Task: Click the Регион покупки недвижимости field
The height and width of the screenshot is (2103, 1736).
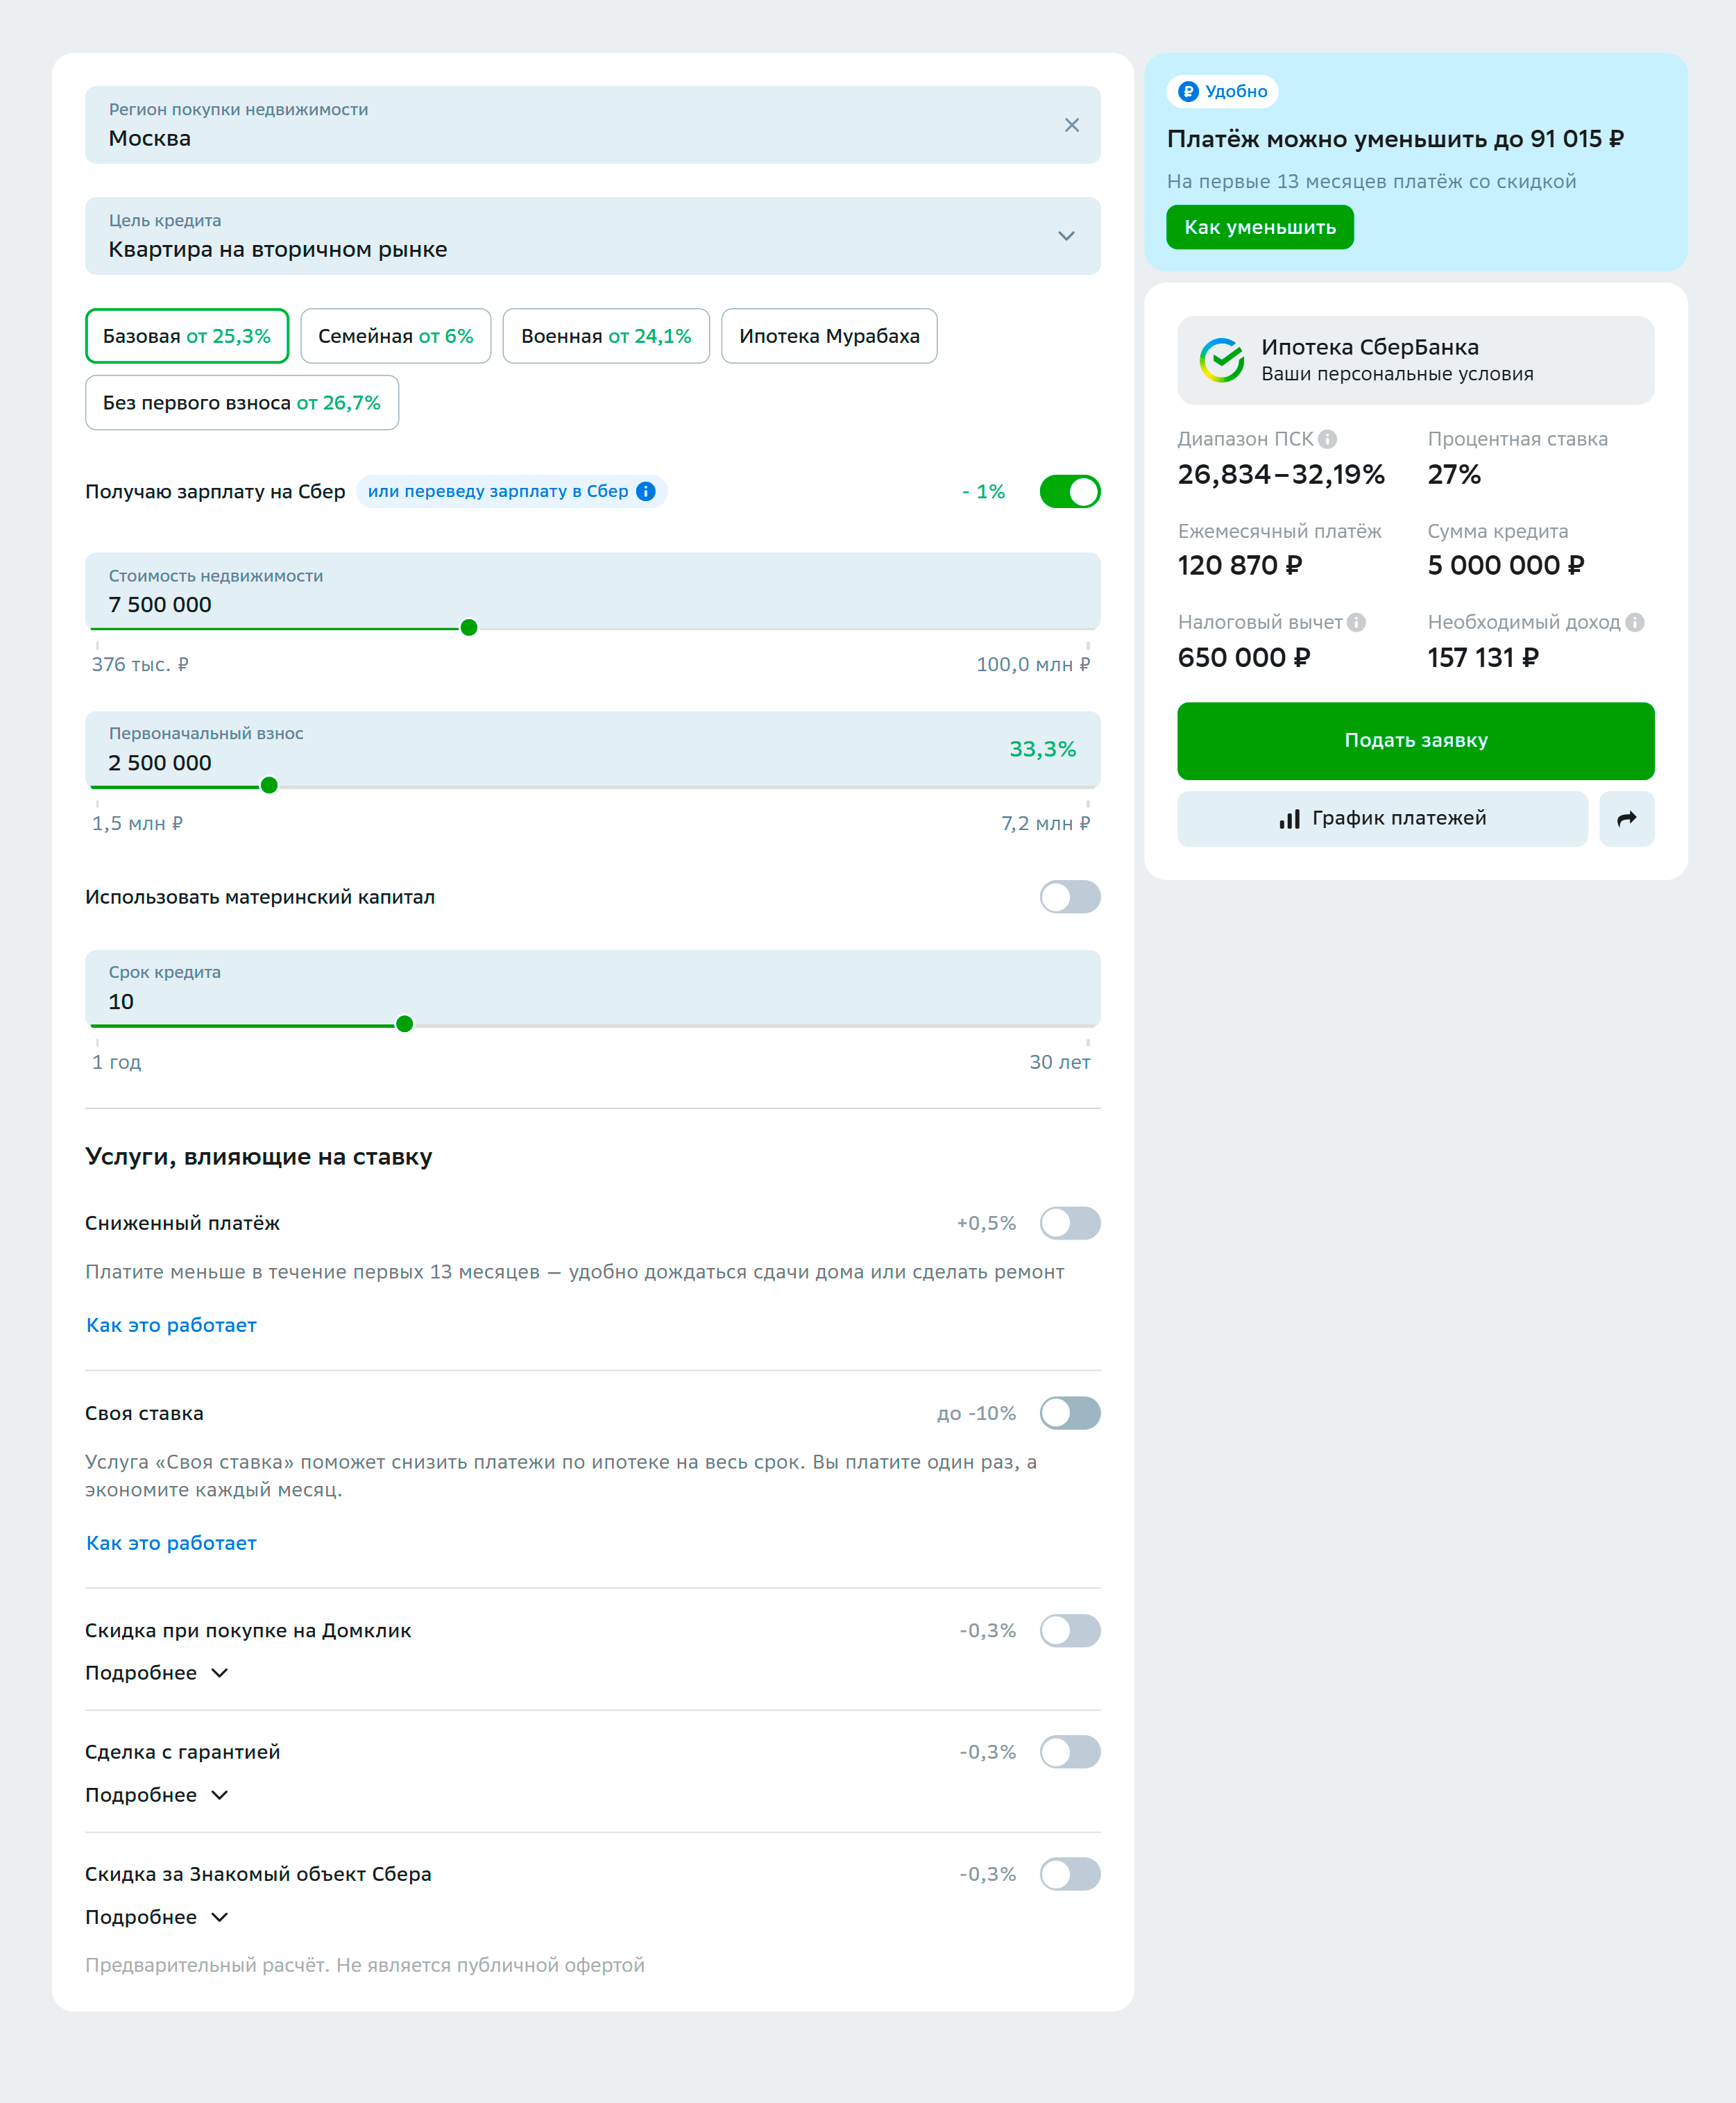Action: click(592, 125)
